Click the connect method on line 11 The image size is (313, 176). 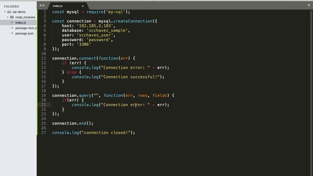(x=88, y=58)
